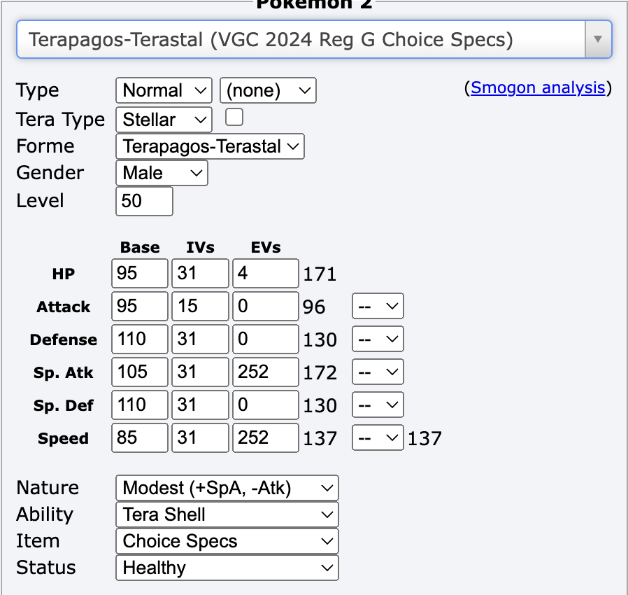
Task: Click the HP EVs field showing 4
Action: coord(266,273)
